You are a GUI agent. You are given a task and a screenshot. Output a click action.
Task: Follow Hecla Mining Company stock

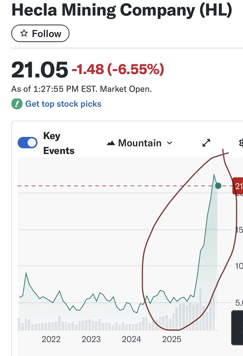click(x=40, y=34)
